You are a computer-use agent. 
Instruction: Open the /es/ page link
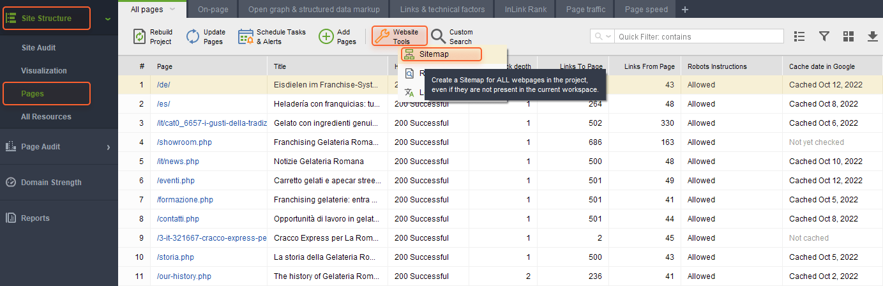(x=163, y=104)
